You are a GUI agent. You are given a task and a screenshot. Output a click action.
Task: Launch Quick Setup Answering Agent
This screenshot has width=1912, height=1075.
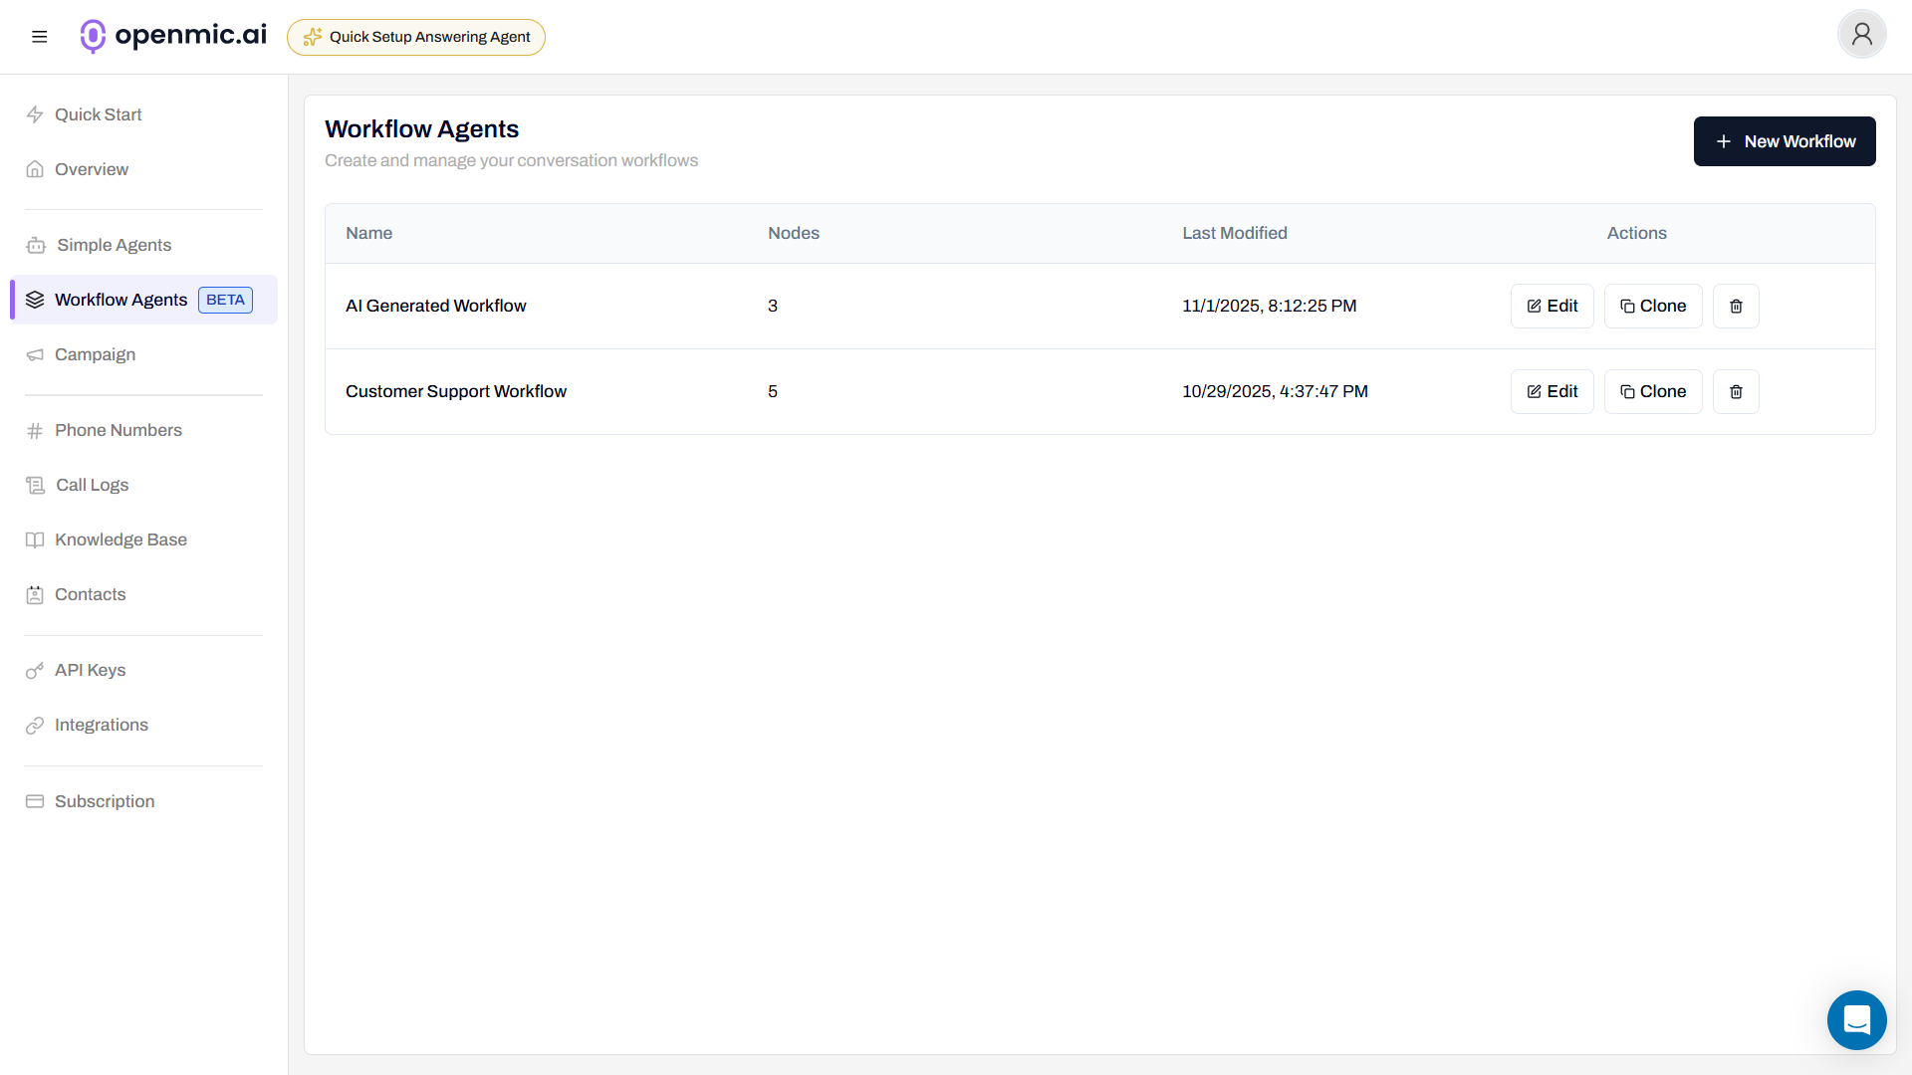(415, 37)
